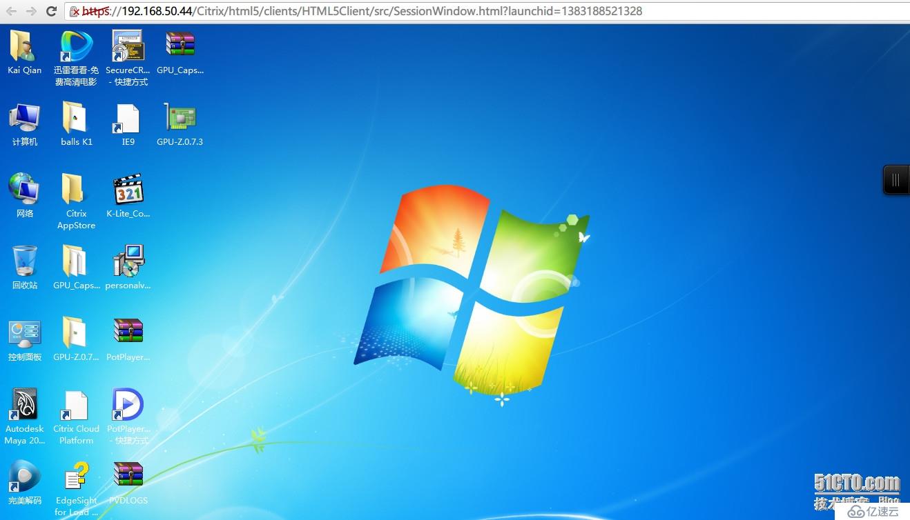Open the 计算机 (Computer) icon
This screenshot has width=910, height=520.
tap(24, 118)
